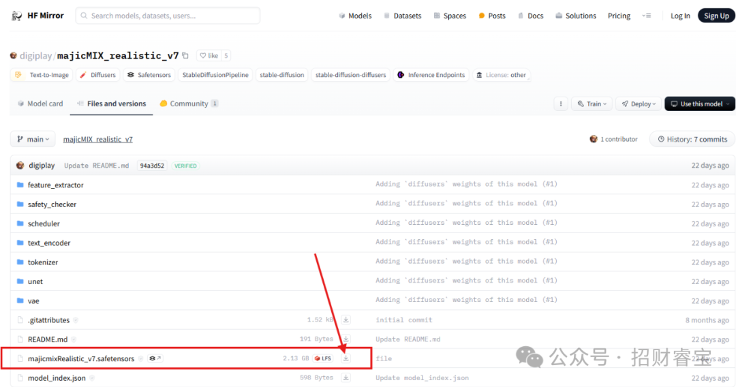Open Docs in top navigation

pyautogui.click(x=530, y=16)
